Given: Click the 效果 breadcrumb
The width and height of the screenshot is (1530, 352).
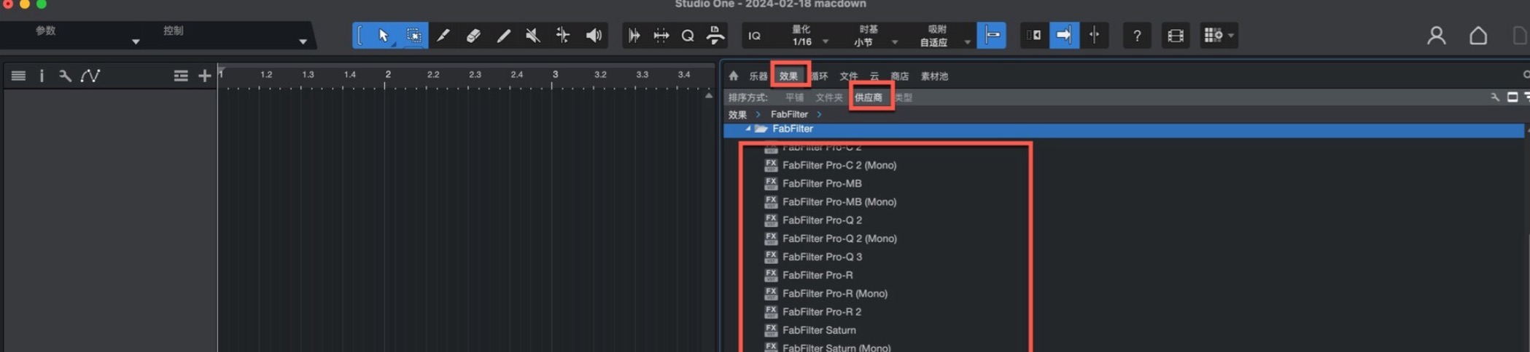Looking at the screenshot, I should tap(737, 114).
